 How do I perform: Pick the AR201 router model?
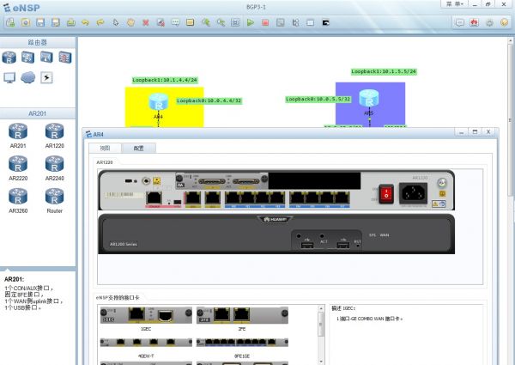(x=18, y=135)
